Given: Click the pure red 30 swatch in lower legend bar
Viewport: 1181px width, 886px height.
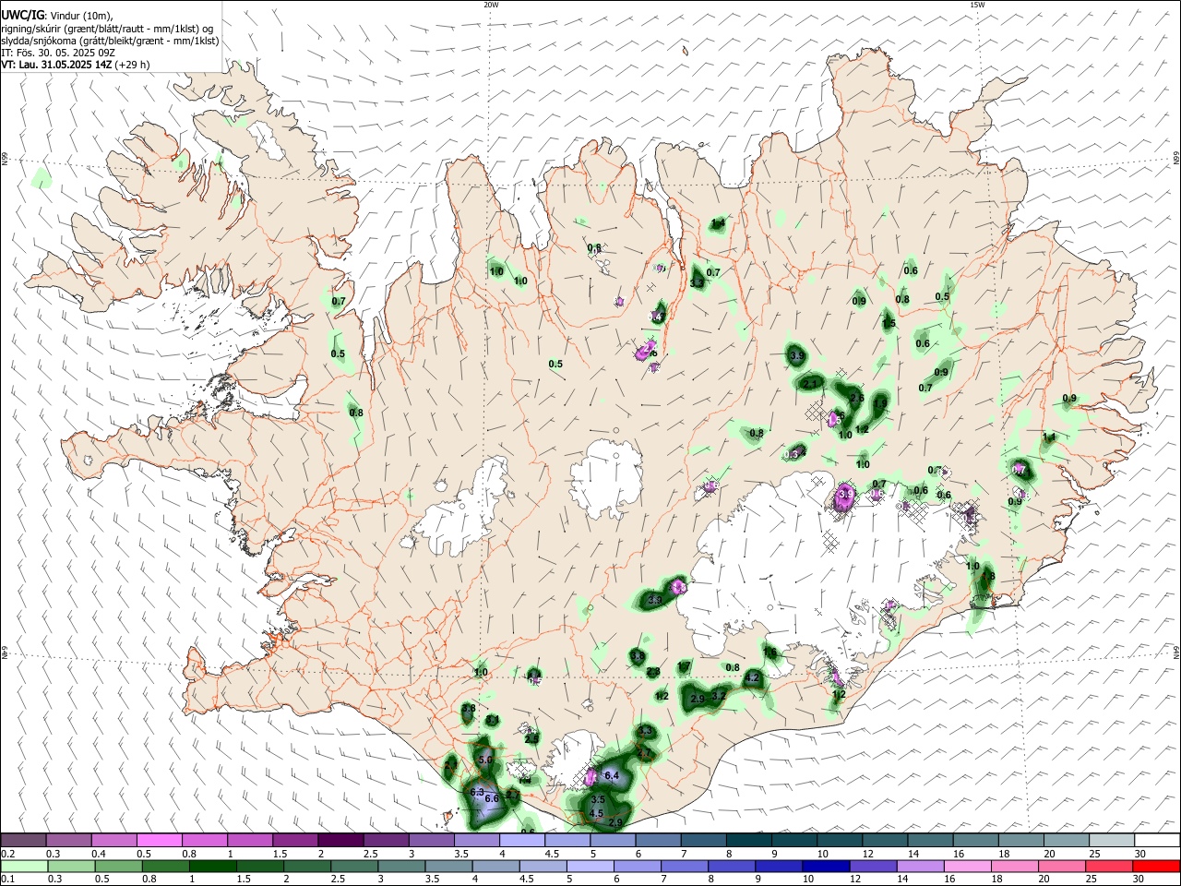Looking at the screenshot, I should tap(1157, 866).
